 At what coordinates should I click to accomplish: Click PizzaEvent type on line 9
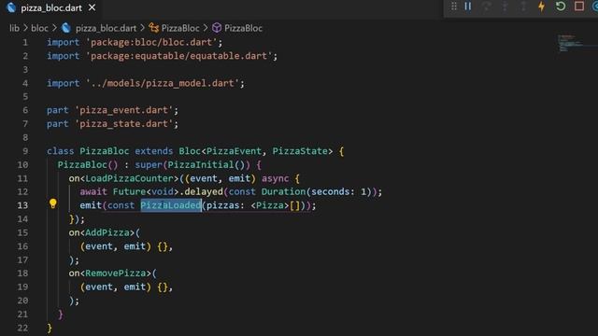234,151
